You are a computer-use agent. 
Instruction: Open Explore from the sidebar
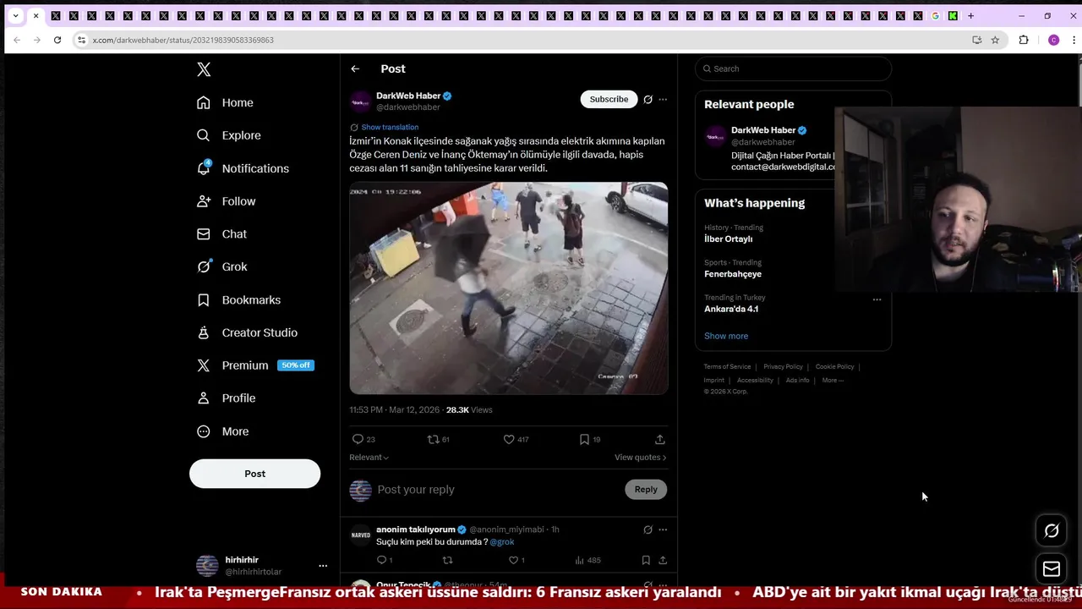tap(228, 135)
